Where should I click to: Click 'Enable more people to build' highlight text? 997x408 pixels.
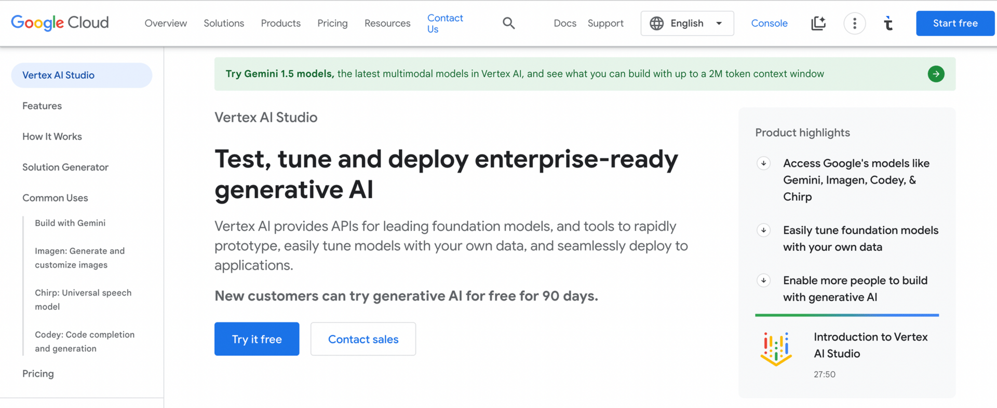[855, 289]
